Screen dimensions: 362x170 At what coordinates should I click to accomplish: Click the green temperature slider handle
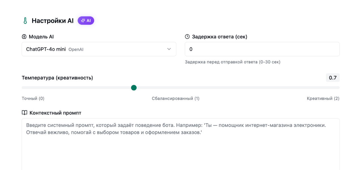click(134, 88)
